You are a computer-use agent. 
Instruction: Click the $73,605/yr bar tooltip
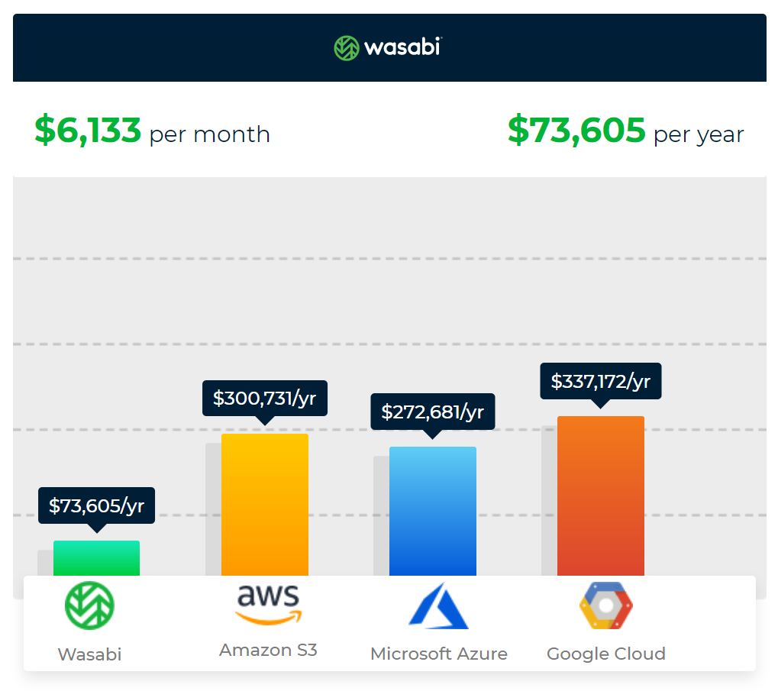pyautogui.click(x=96, y=505)
